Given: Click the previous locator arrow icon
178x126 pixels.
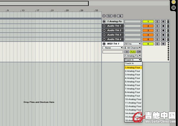Looking at the screenshot, I should tap(104, 15).
